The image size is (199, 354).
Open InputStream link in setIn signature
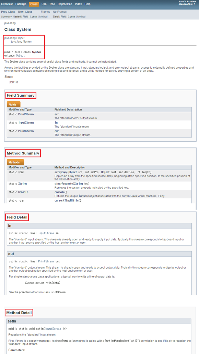tap(54, 329)
